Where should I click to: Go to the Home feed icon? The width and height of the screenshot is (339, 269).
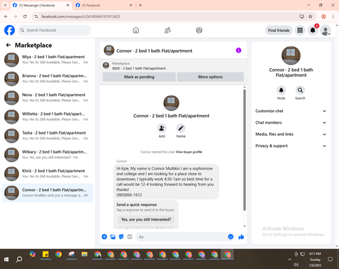point(136,30)
